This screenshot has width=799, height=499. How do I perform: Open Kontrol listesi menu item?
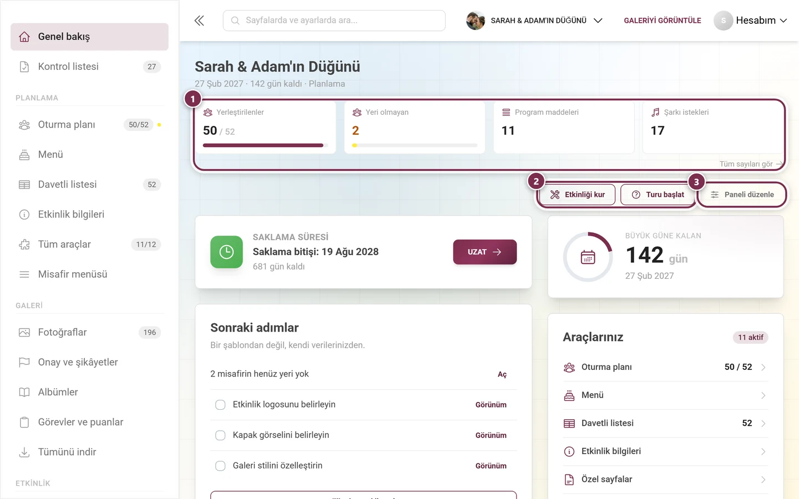pos(89,67)
